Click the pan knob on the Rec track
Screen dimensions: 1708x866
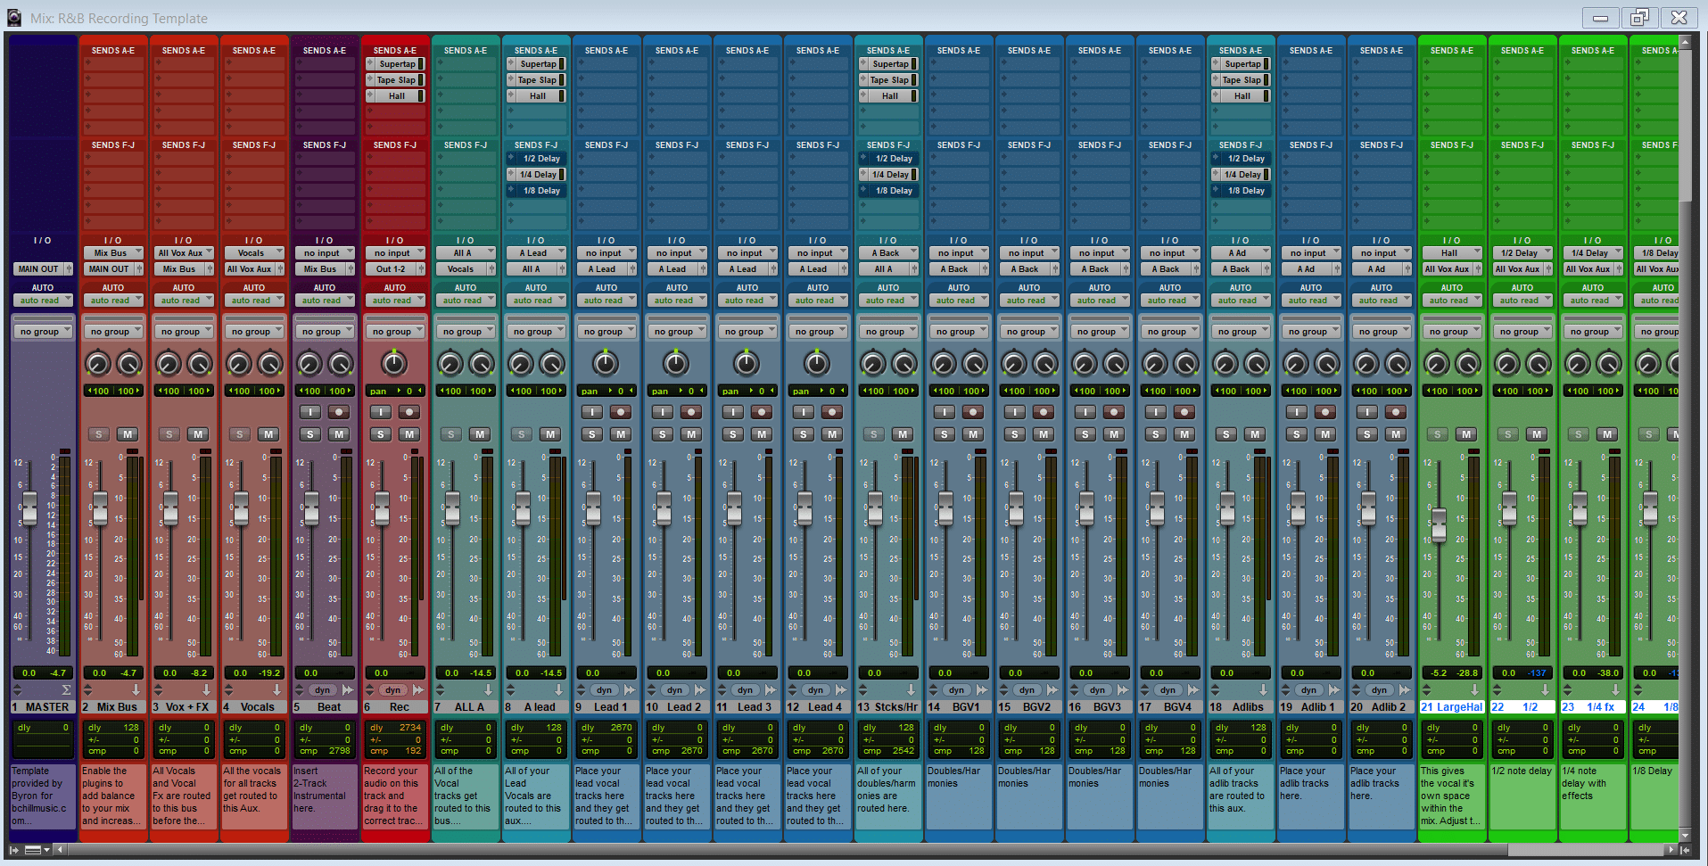point(393,363)
